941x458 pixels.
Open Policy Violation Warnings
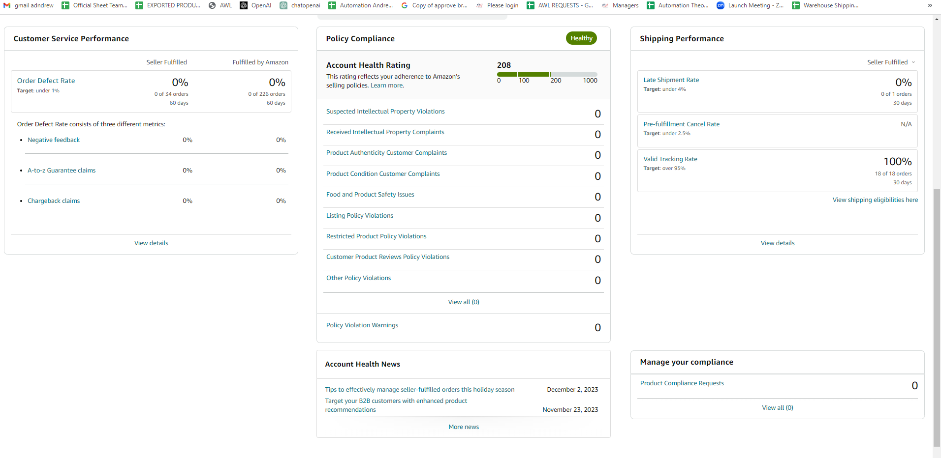pyautogui.click(x=362, y=325)
